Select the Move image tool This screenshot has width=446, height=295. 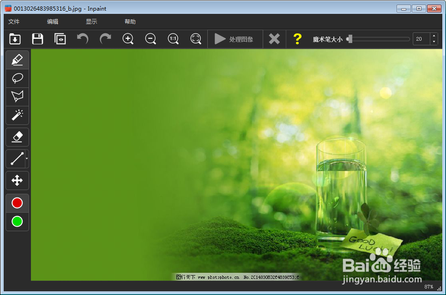(x=18, y=180)
